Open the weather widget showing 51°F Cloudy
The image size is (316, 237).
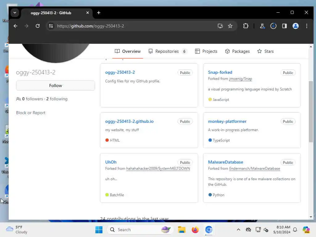(17, 230)
